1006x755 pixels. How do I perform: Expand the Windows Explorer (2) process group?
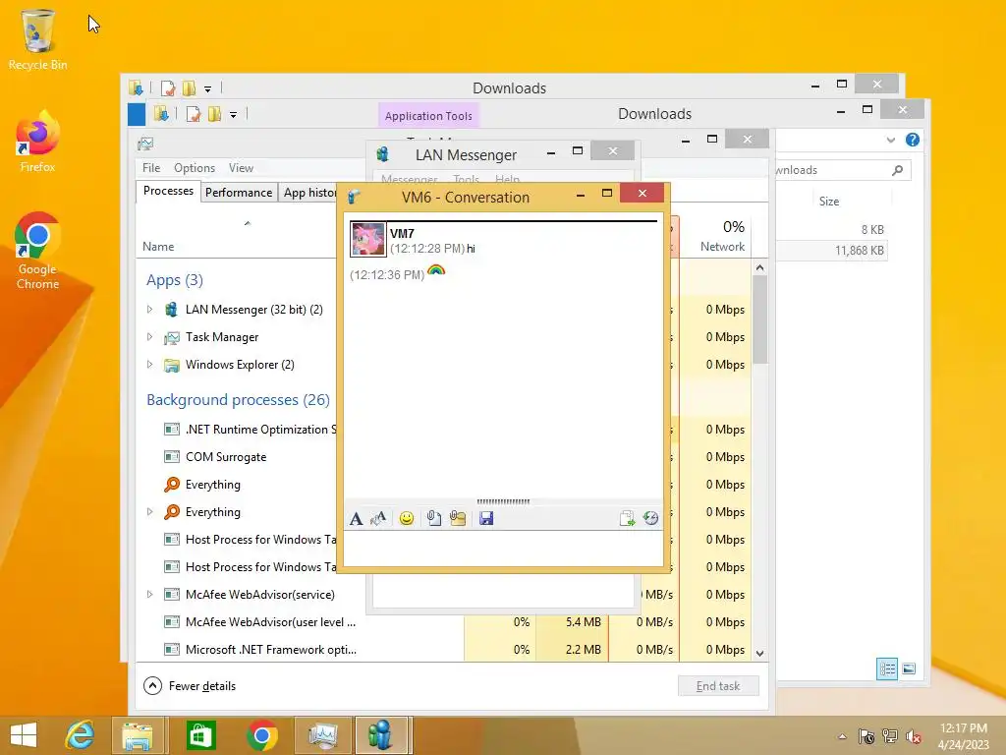click(x=149, y=365)
